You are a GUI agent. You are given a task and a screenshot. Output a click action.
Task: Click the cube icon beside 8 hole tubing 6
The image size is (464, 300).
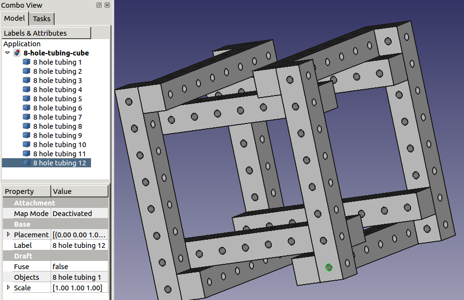[x=26, y=108]
